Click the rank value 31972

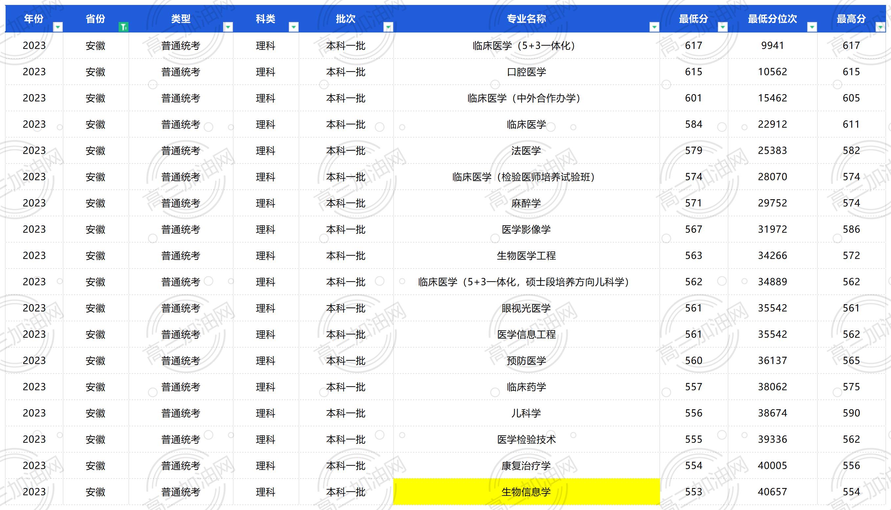click(772, 229)
